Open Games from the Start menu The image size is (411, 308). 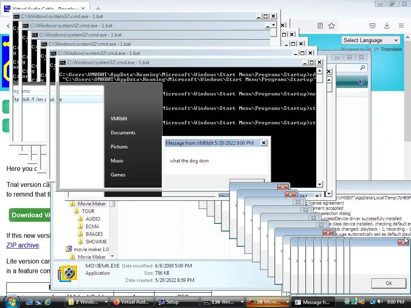pos(118,175)
